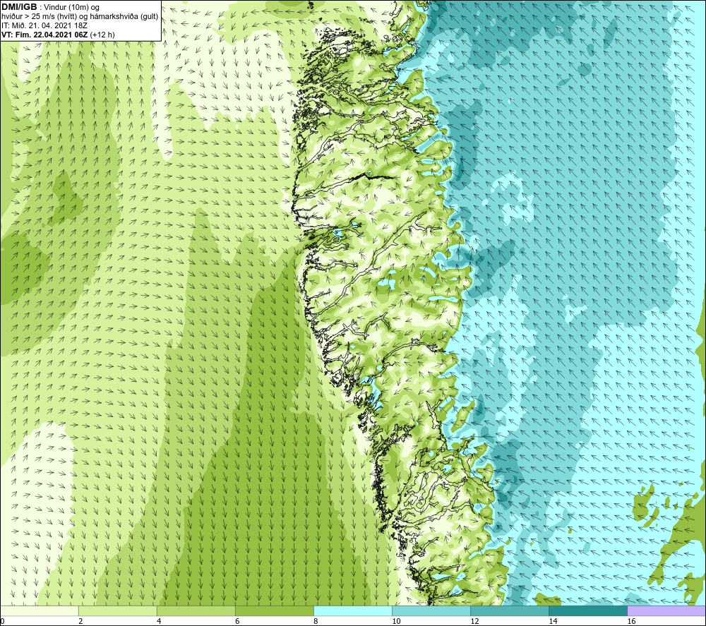The height and width of the screenshot is (626, 706).
Task: Click the light green 2–4 m/s legend swatch
Action: pyautogui.click(x=117, y=610)
